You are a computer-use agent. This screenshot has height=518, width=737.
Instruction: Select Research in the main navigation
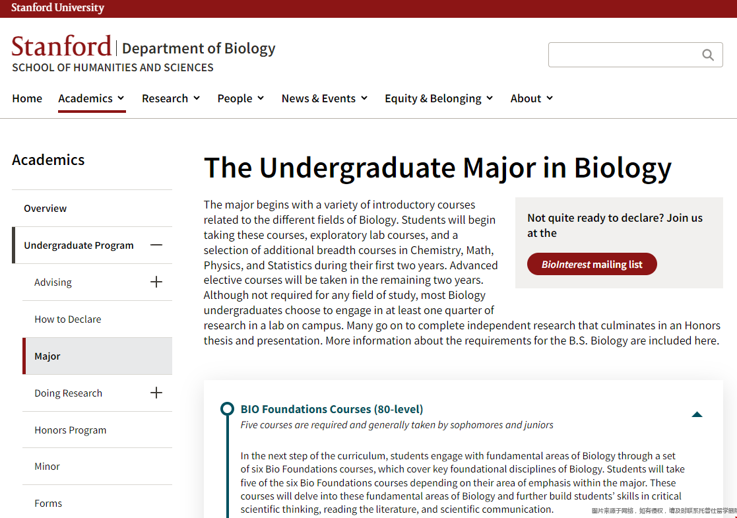click(165, 98)
